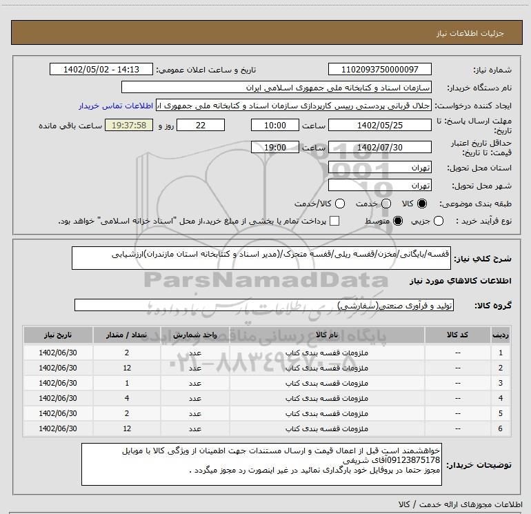Click date 1402/06/30 in row 3
The width and height of the screenshot is (531, 514).
58,383
